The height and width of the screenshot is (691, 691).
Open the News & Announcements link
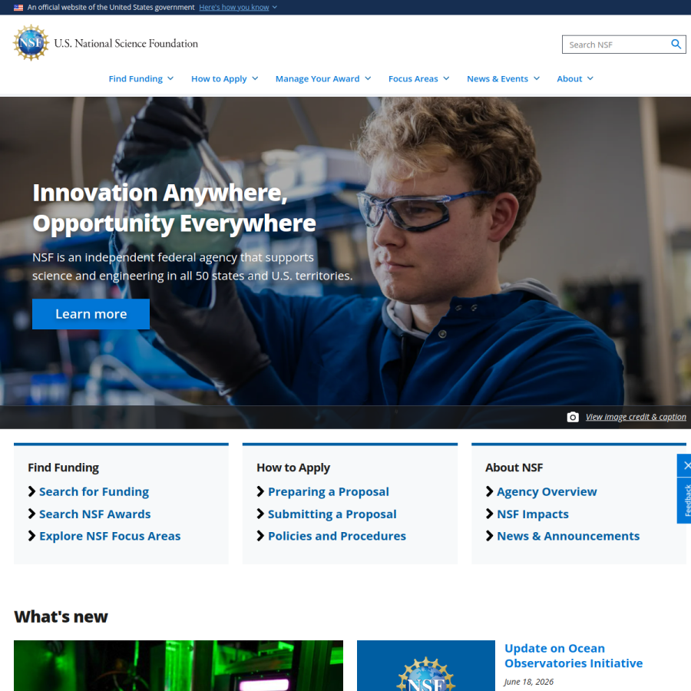[x=568, y=536]
